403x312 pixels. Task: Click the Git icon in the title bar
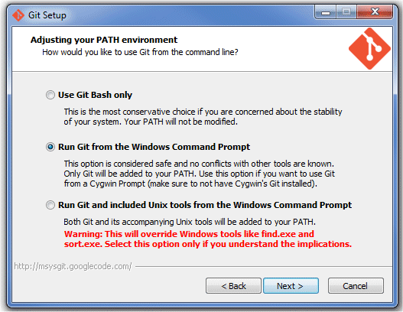point(18,15)
